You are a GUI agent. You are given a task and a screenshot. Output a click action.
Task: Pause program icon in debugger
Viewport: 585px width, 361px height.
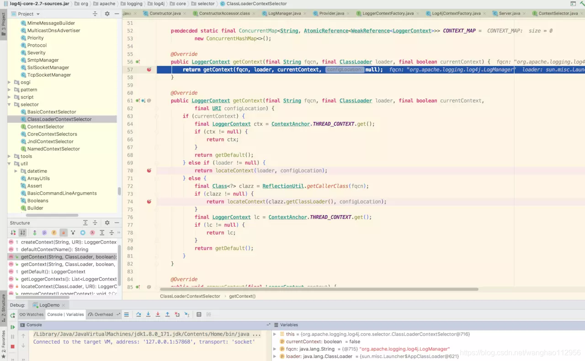[12, 337]
